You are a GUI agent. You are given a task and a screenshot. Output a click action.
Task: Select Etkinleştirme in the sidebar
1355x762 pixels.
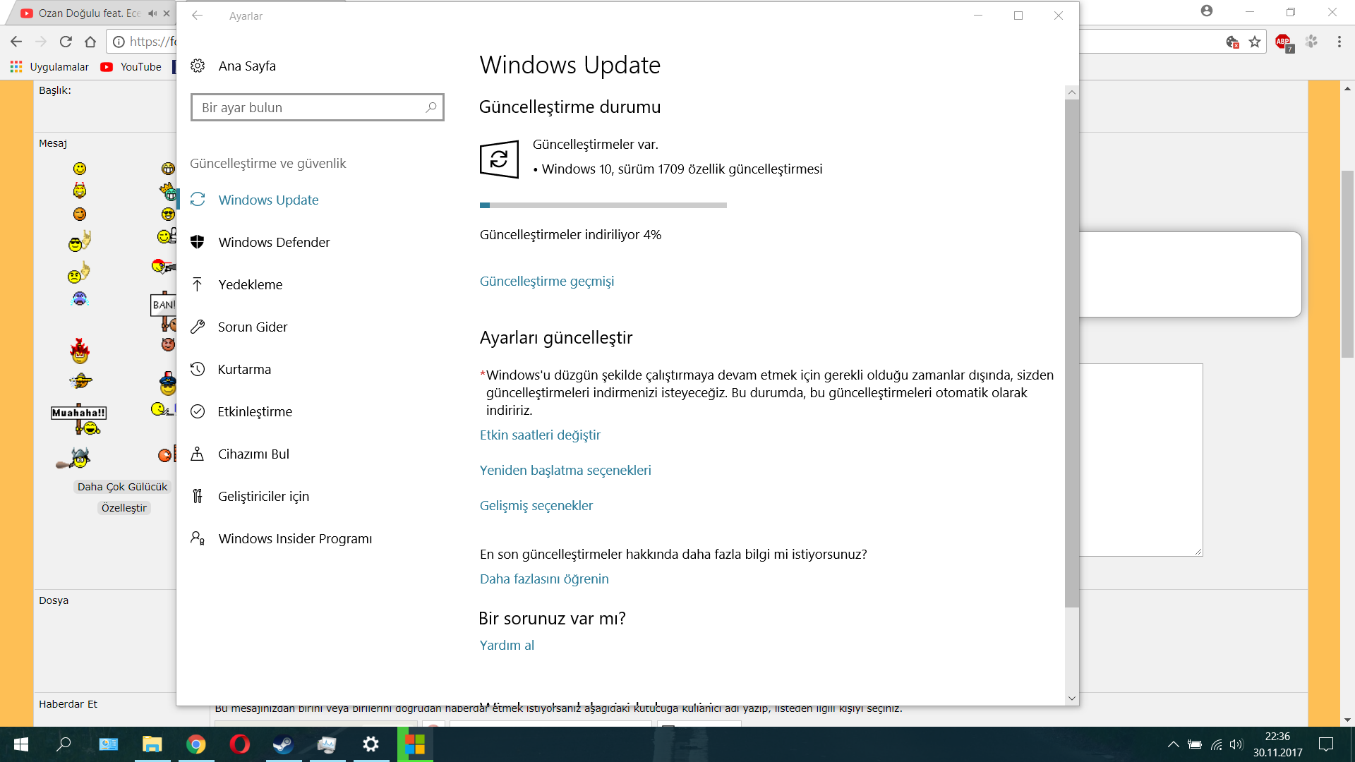311,411
